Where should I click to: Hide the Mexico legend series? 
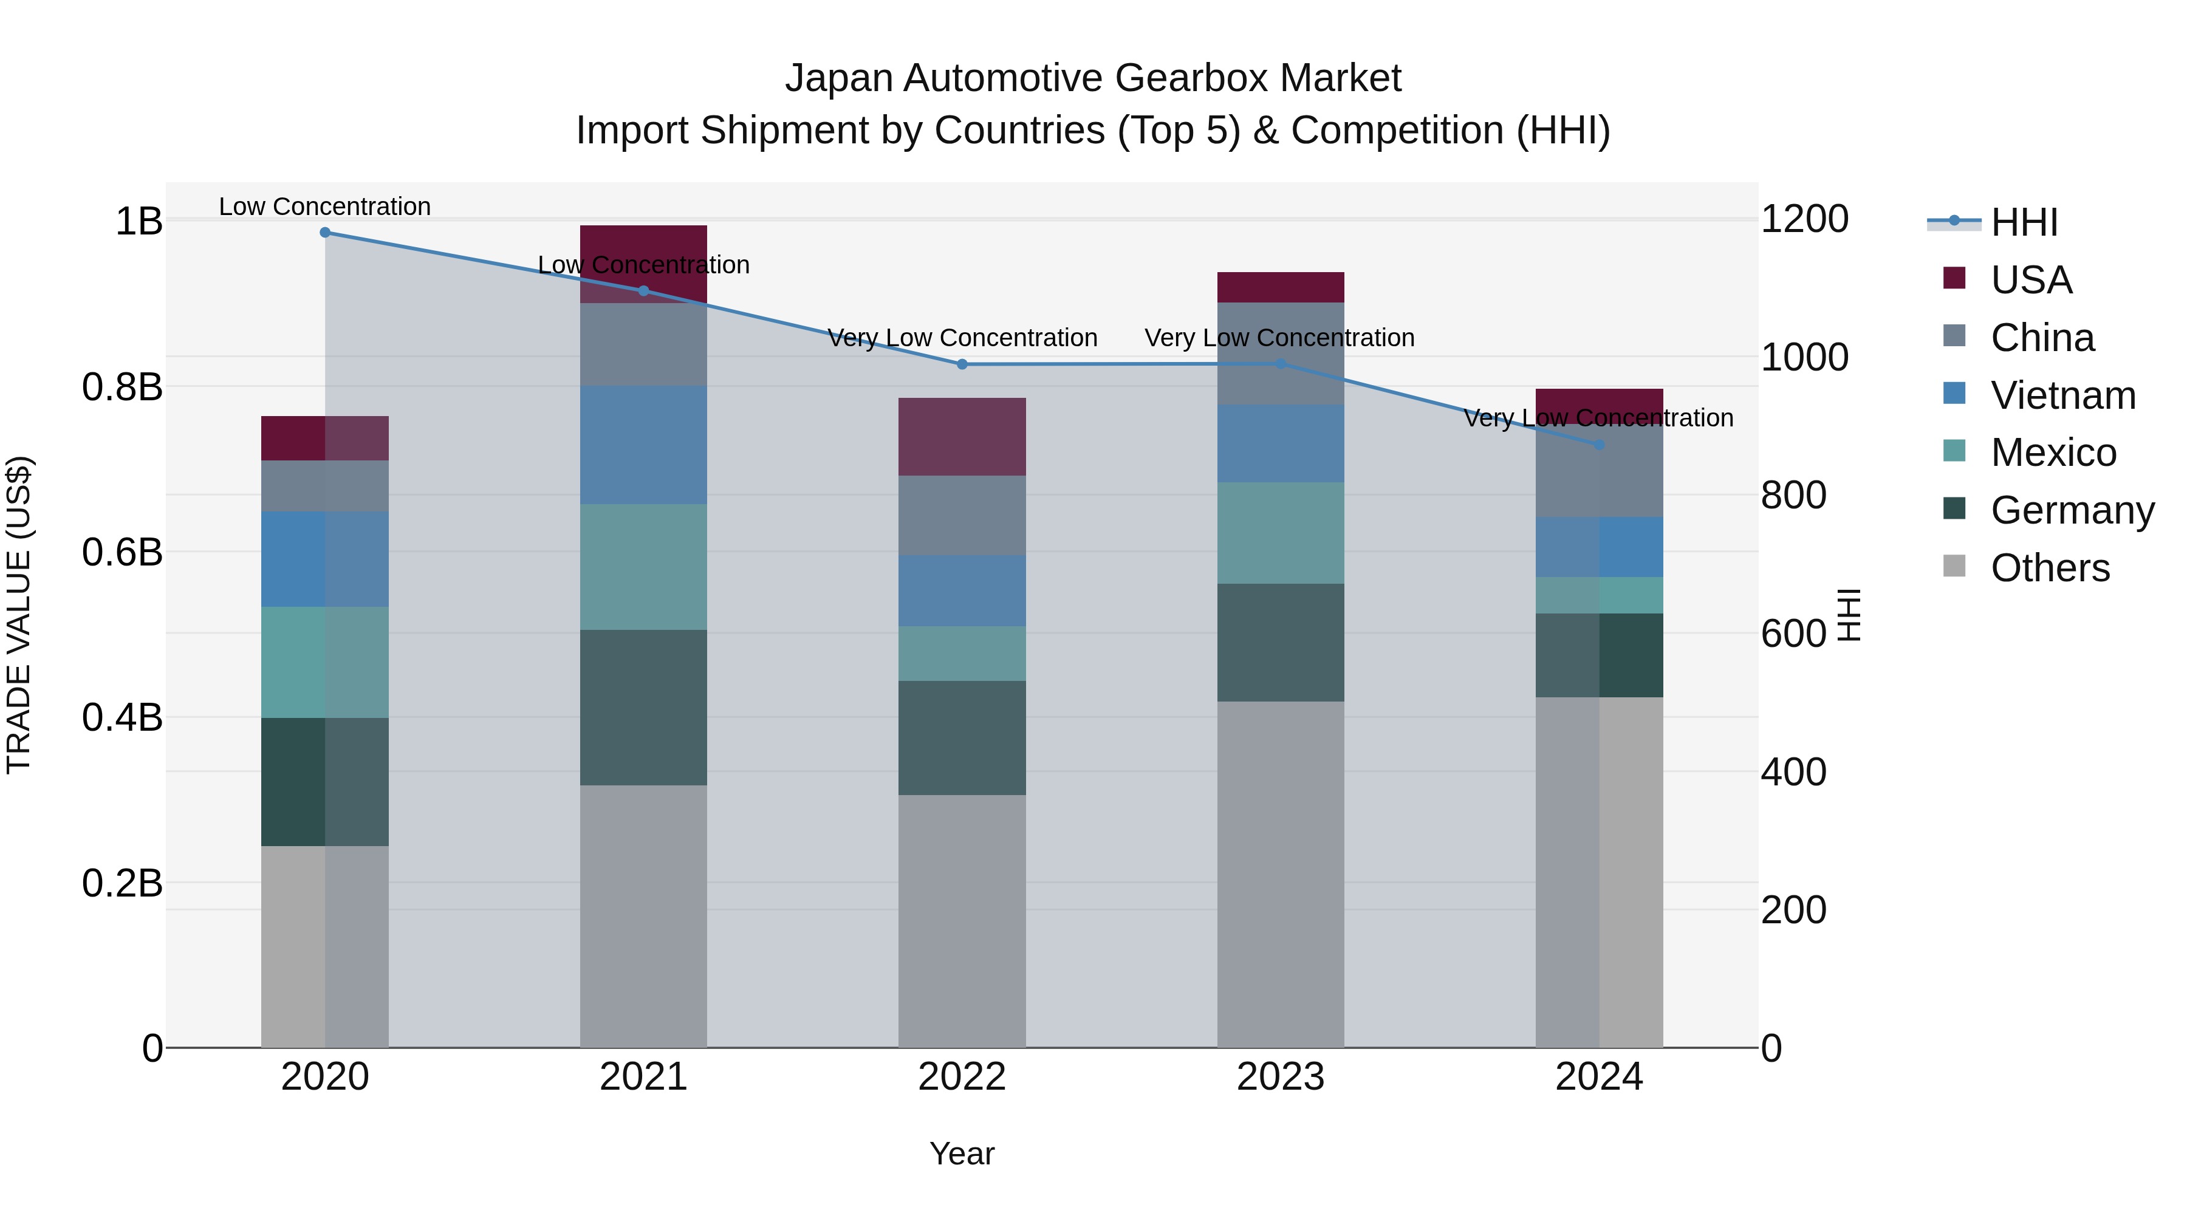[2053, 453]
